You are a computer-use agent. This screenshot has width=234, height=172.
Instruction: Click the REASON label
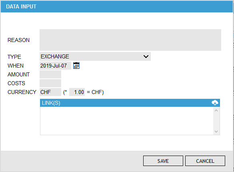point(18,40)
